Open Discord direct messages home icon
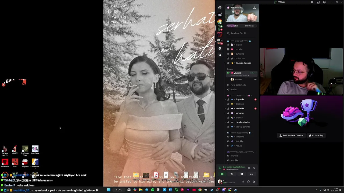The width and height of the screenshot is (344, 193). coord(220,8)
